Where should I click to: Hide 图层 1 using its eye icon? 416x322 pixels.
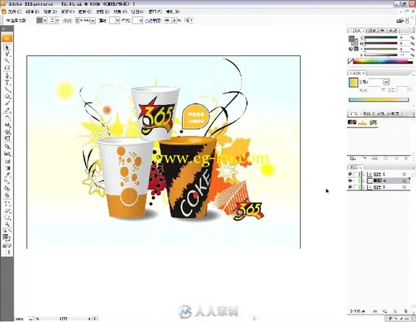350,174
